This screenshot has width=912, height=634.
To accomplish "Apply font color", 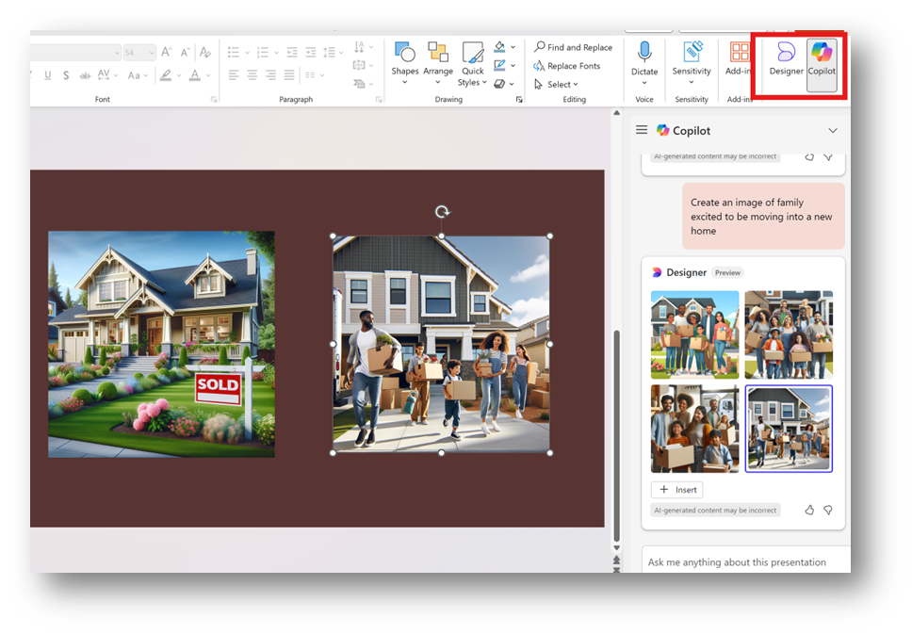I will (195, 75).
